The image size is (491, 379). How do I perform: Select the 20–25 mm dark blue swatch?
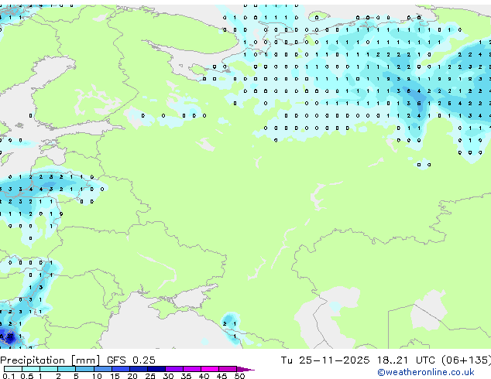(138, 369)
